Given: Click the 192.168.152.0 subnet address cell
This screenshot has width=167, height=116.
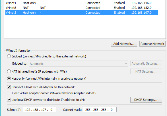Looking at the screenshot, I should [141, 8].
